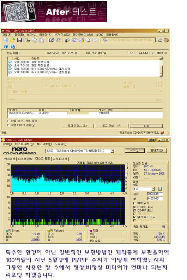Image resolution: width=187 pixels, height=280 pixels.
Task: Switch to 디스크 정보 tab
Action: (x=25, y=159)
